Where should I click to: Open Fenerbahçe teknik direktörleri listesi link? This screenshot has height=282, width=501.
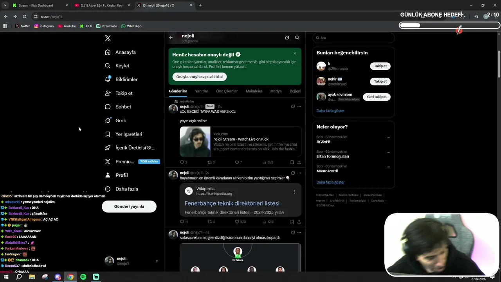232,203
